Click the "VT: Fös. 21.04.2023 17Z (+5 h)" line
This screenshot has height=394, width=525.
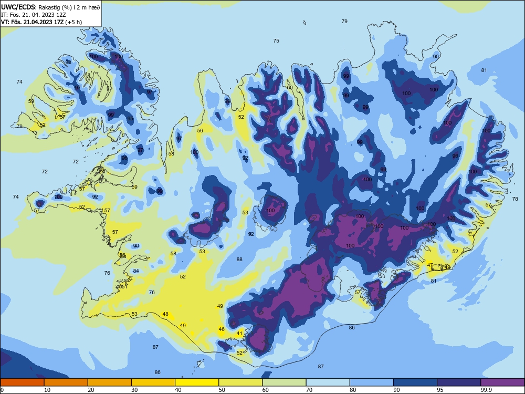41,22
